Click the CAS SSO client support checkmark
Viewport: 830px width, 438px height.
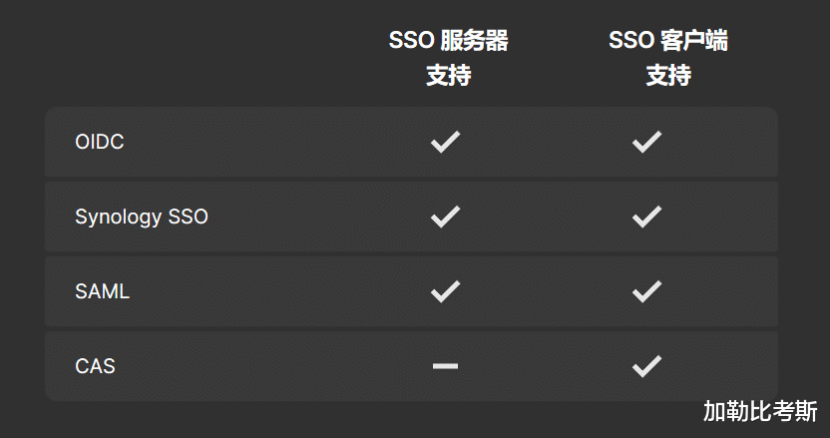coord(646,366)
